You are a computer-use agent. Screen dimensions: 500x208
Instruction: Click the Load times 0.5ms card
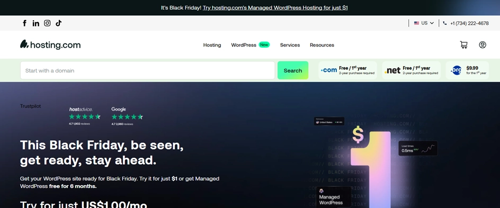click(x=418, y=148)
